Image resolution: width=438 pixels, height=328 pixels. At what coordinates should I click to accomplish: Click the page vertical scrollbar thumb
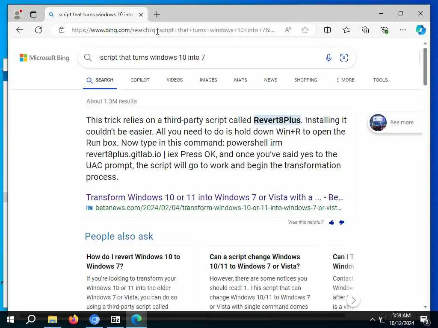coord(425,66)
